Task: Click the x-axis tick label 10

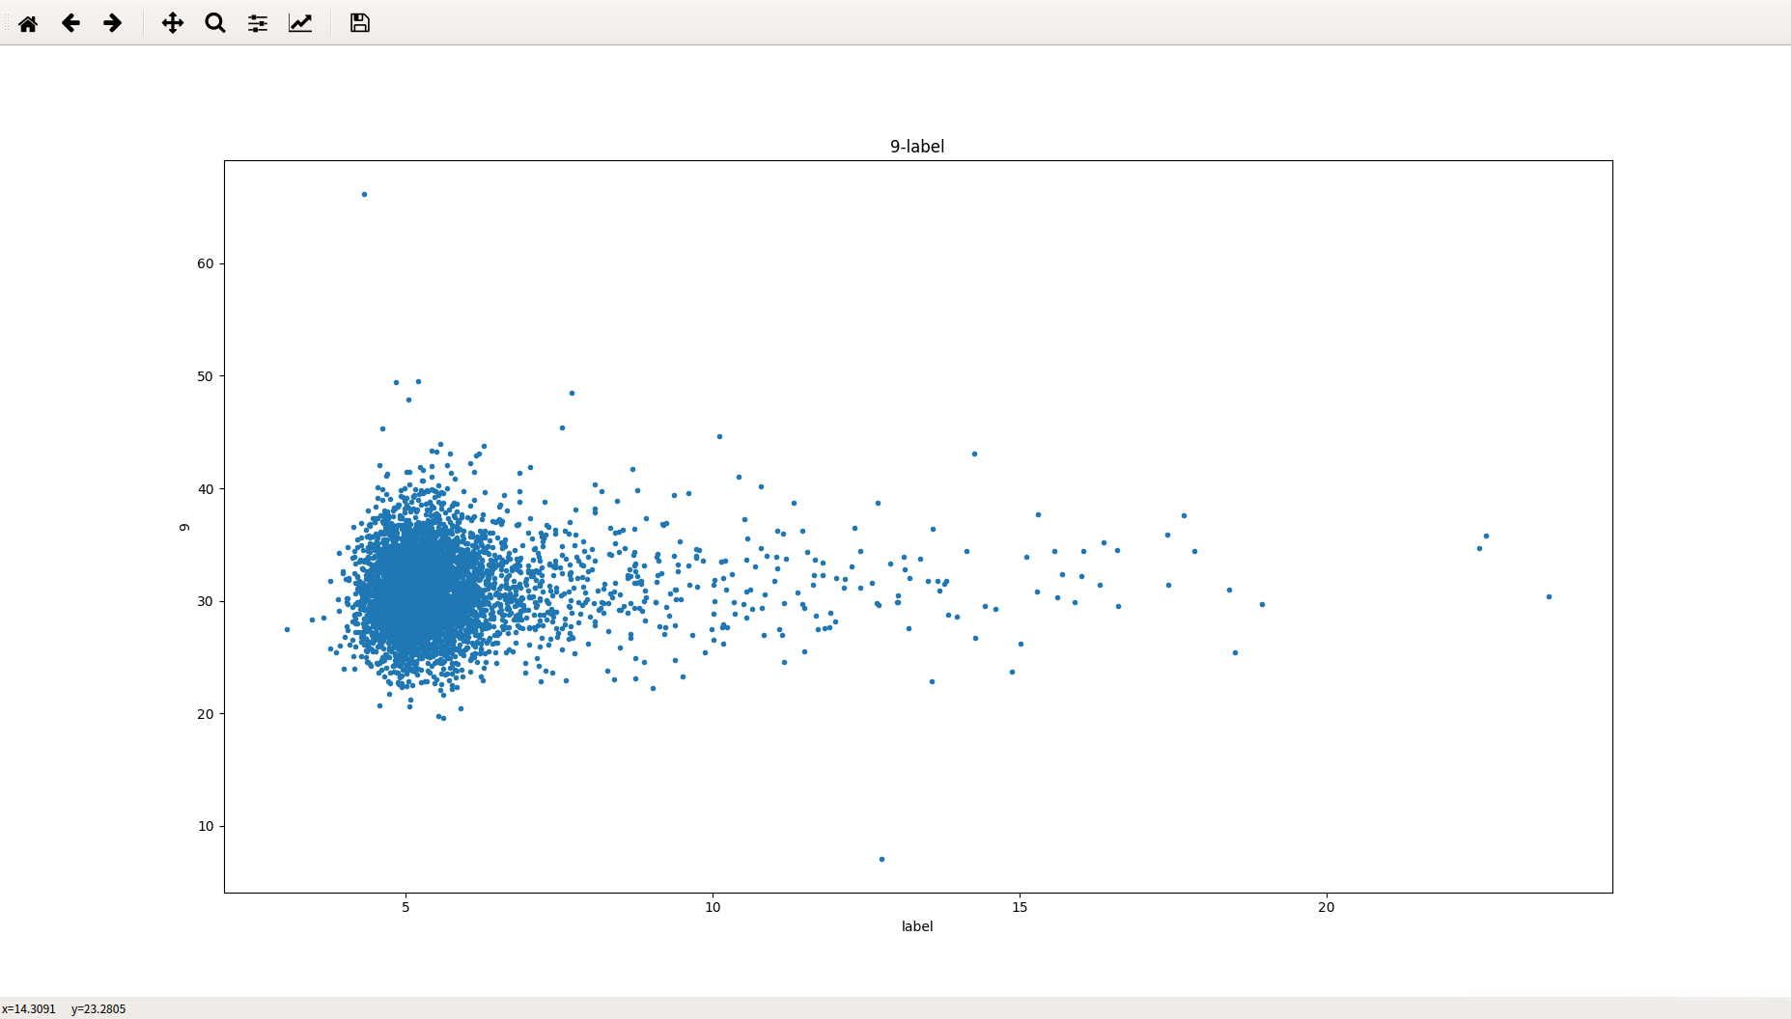Action: pos(713,907)
